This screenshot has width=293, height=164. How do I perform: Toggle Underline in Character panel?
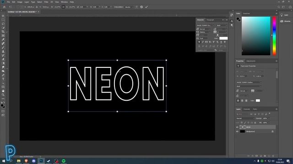[x=221, y=42]
